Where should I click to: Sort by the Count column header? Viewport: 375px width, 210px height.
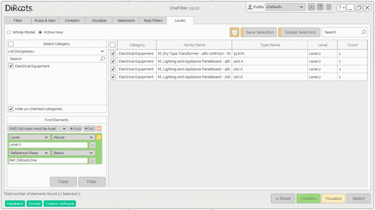353,45
